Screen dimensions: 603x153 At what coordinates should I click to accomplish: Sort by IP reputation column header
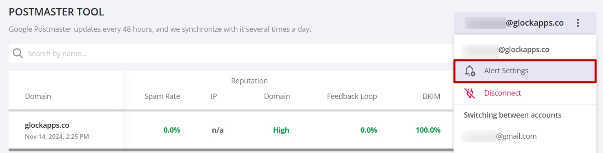pyautogui.click(x=214, y=96)
